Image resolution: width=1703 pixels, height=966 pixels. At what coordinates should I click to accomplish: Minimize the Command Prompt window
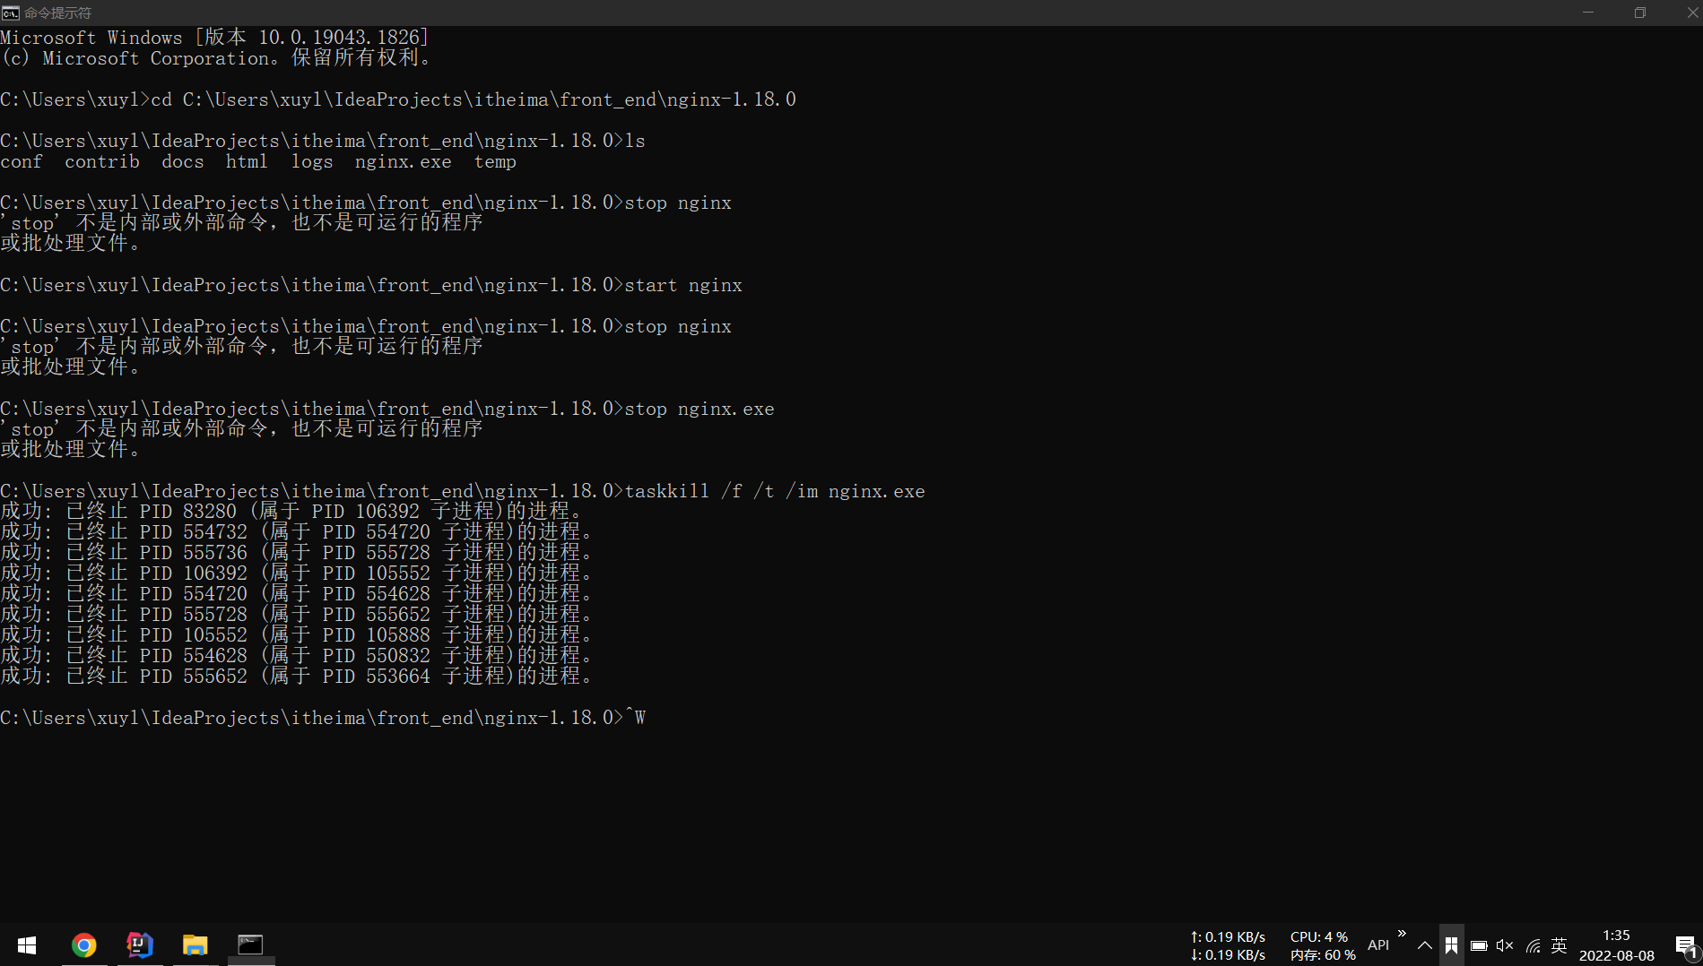pyautogui.click(x=1588, y=13)
